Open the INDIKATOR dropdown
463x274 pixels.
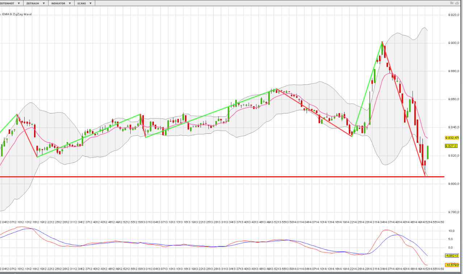[x=70, y=3]
